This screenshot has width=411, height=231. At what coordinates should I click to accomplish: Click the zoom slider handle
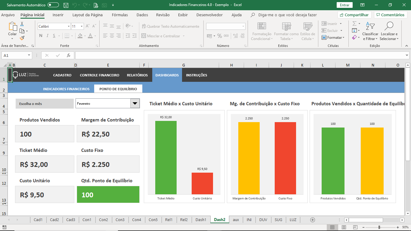[x=379, y=227]
